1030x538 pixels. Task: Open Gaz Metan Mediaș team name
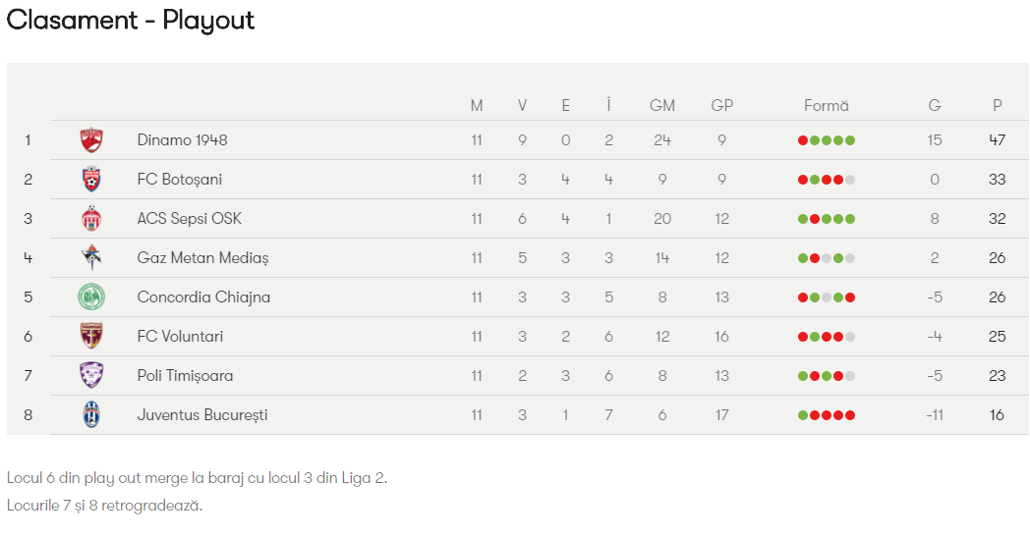pos(202,258)
